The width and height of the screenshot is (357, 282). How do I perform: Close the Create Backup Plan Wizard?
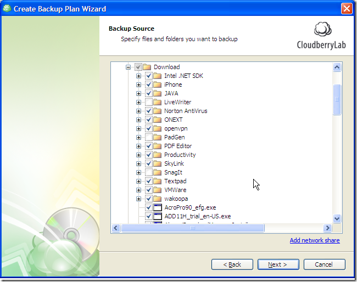click(347, 9)
